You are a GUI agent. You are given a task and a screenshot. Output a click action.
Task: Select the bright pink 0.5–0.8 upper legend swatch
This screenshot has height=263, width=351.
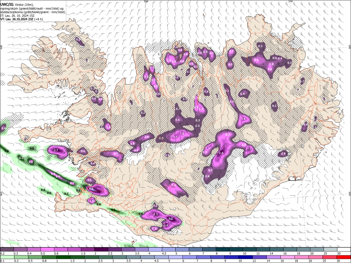pos(47,250)
